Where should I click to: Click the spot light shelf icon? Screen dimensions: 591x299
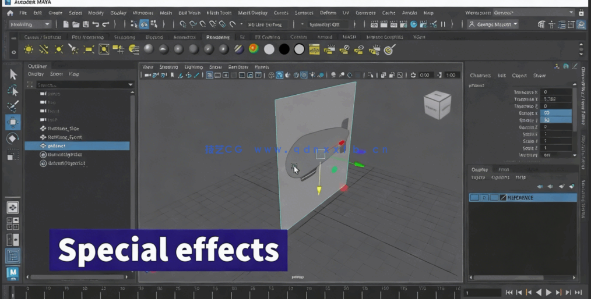tap(73, 50)
